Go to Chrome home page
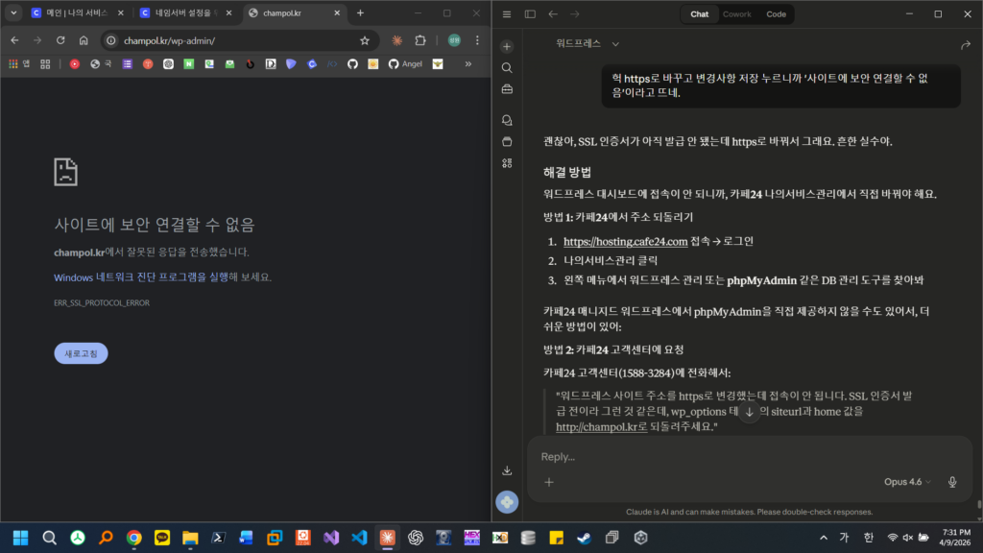 (84, 40)
